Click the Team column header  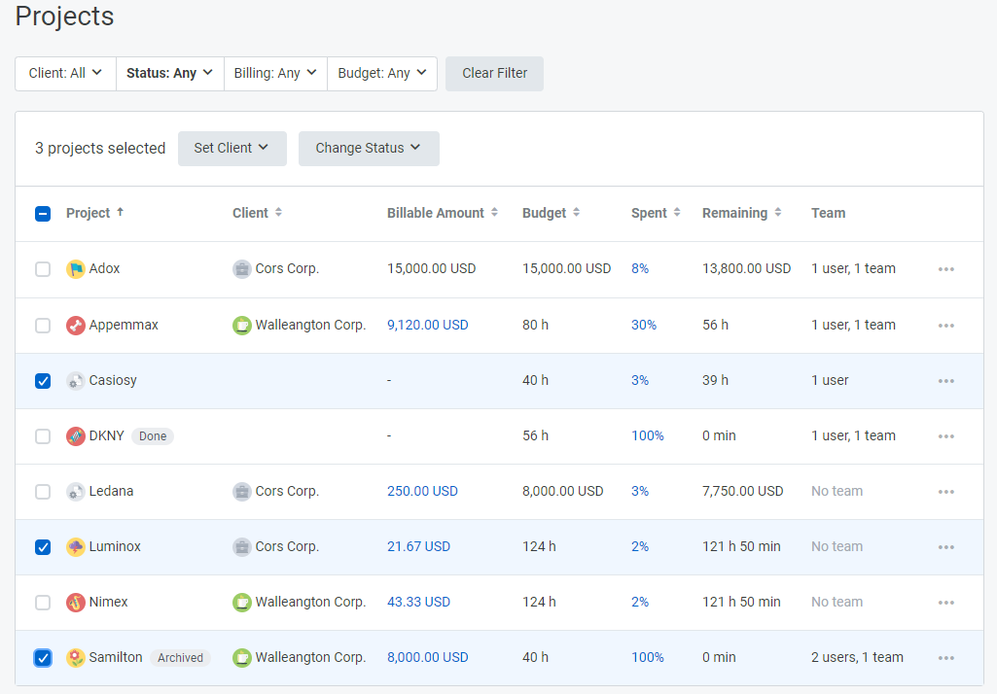(828, 213)
